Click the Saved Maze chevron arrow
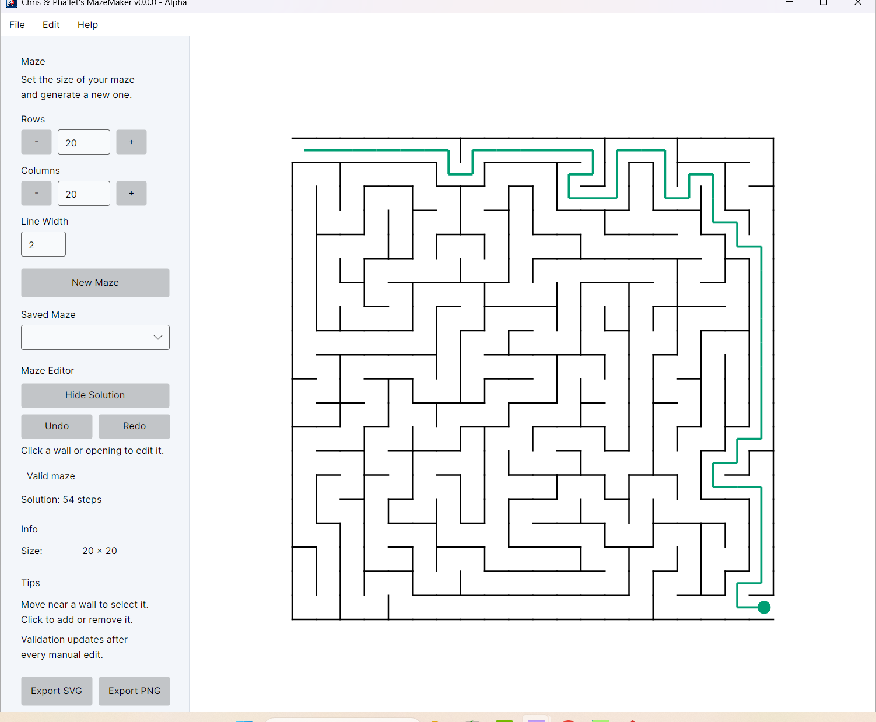The width and height of the screenshot is (876, 722). [x=157, y=338]
